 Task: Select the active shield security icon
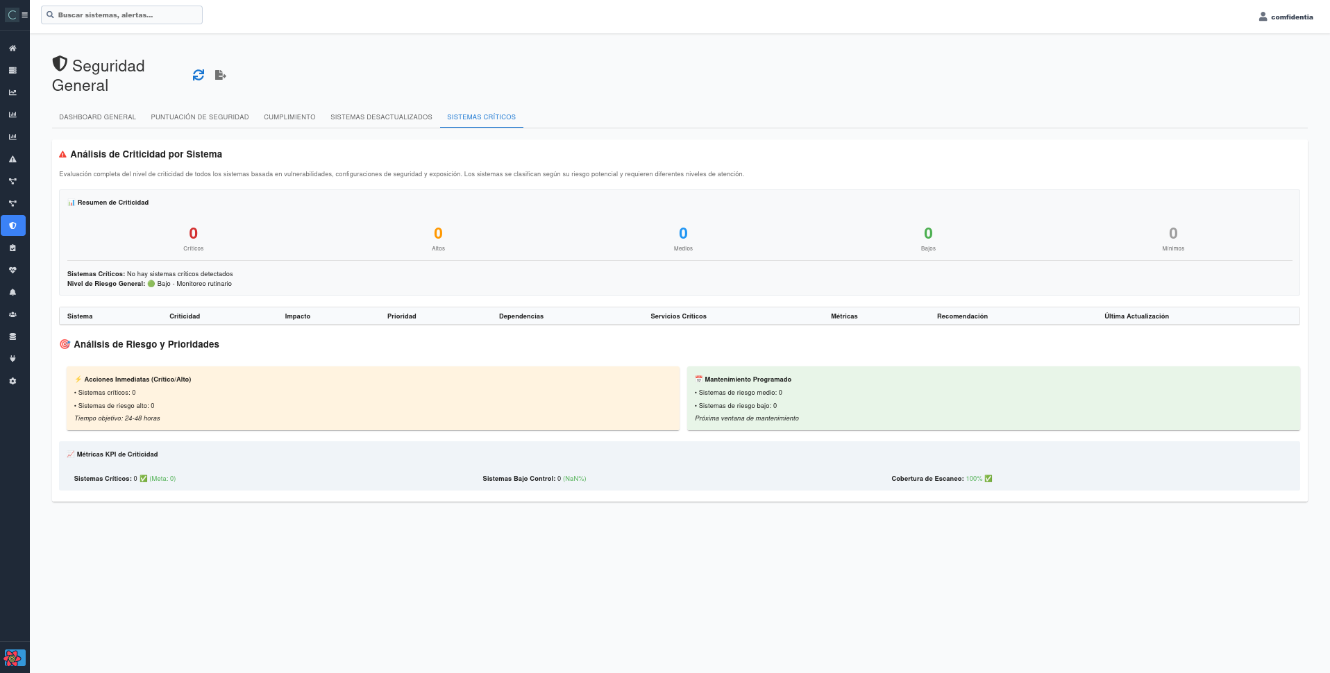pos(12,225)
